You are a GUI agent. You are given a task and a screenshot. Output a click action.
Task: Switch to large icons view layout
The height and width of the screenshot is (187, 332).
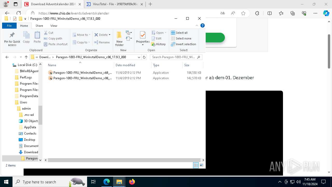pyautogui.click(x=202, y=165)
